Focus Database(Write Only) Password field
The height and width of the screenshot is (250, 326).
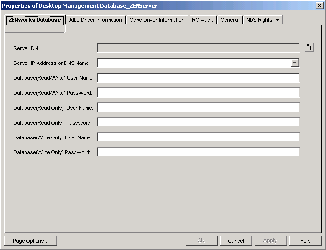(198, 152)
